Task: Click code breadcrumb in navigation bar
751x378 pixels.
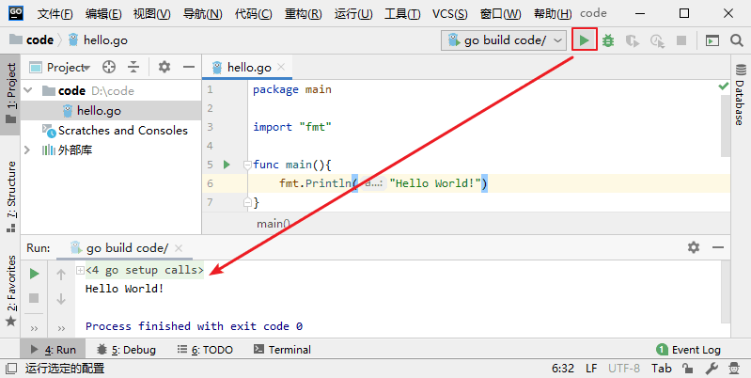Action: 32,40
